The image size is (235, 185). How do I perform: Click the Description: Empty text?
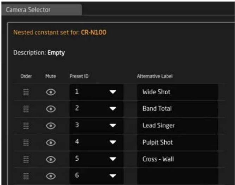(x=39, y=53)
